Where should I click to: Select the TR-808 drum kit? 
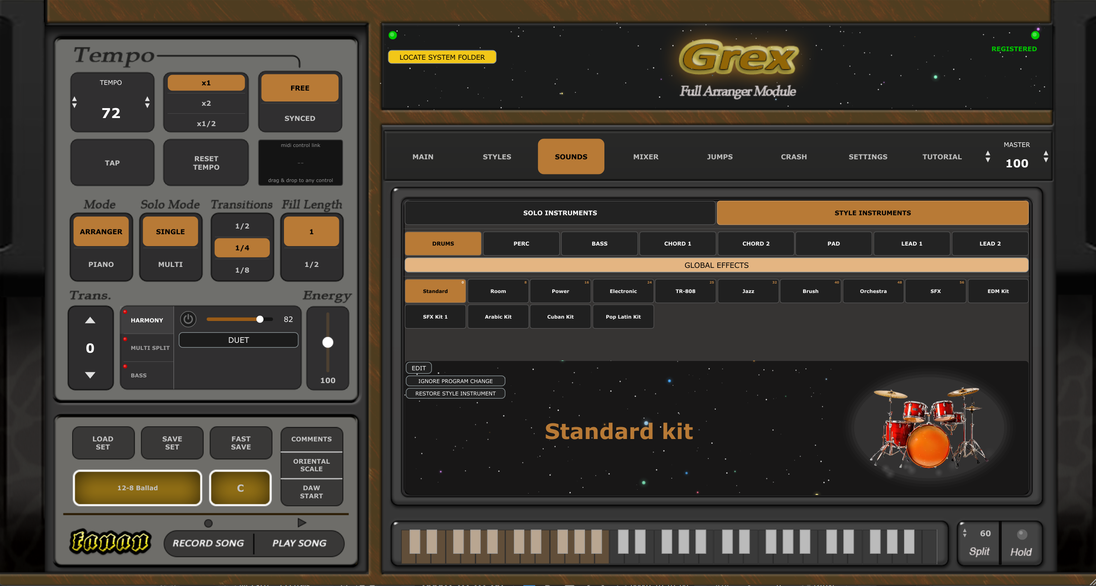tap(685, 291)
